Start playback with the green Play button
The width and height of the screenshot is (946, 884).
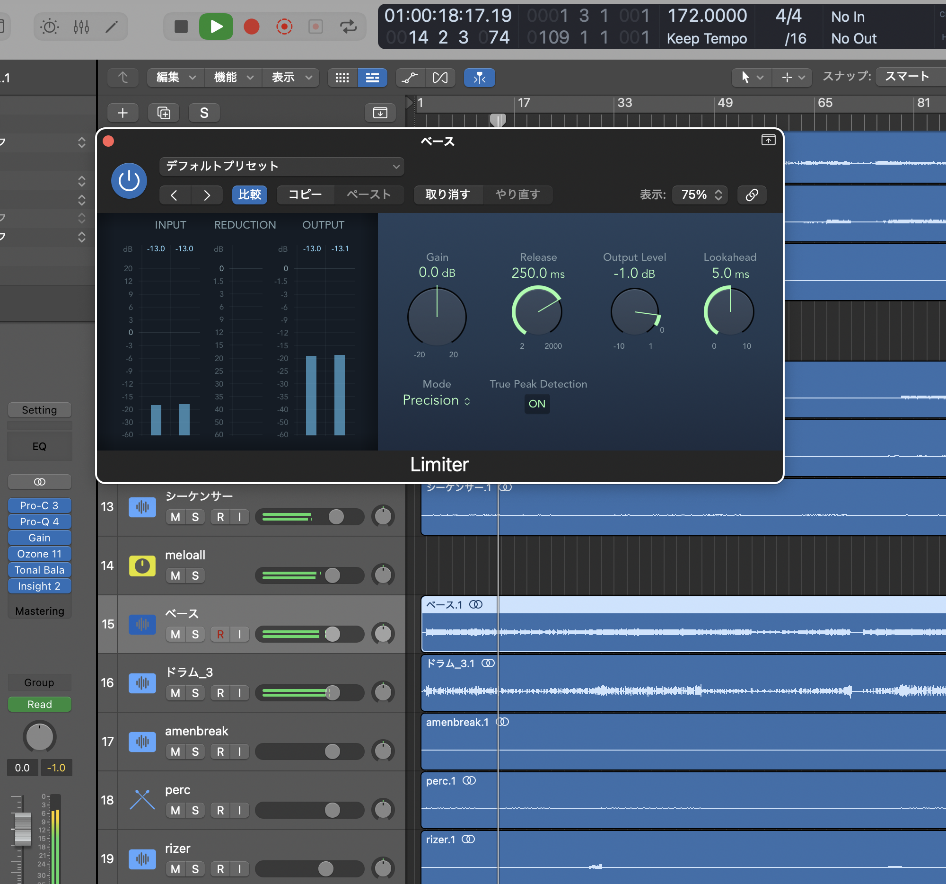216,27
